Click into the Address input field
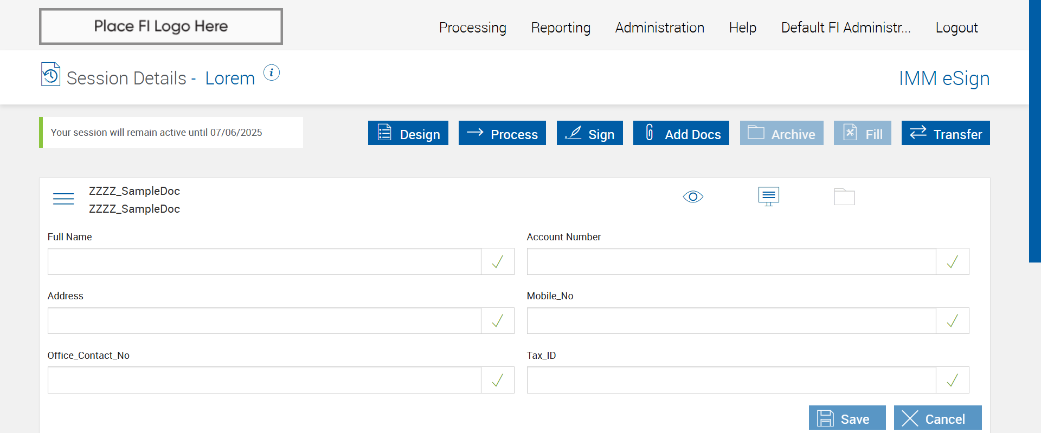This screenshot has height=433, width=1041. click(265, 321)
